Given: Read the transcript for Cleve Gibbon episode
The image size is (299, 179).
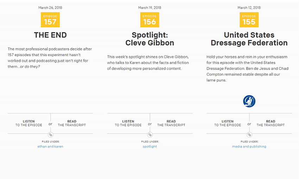Looking at the screenshot, I should tap(171, 123).
